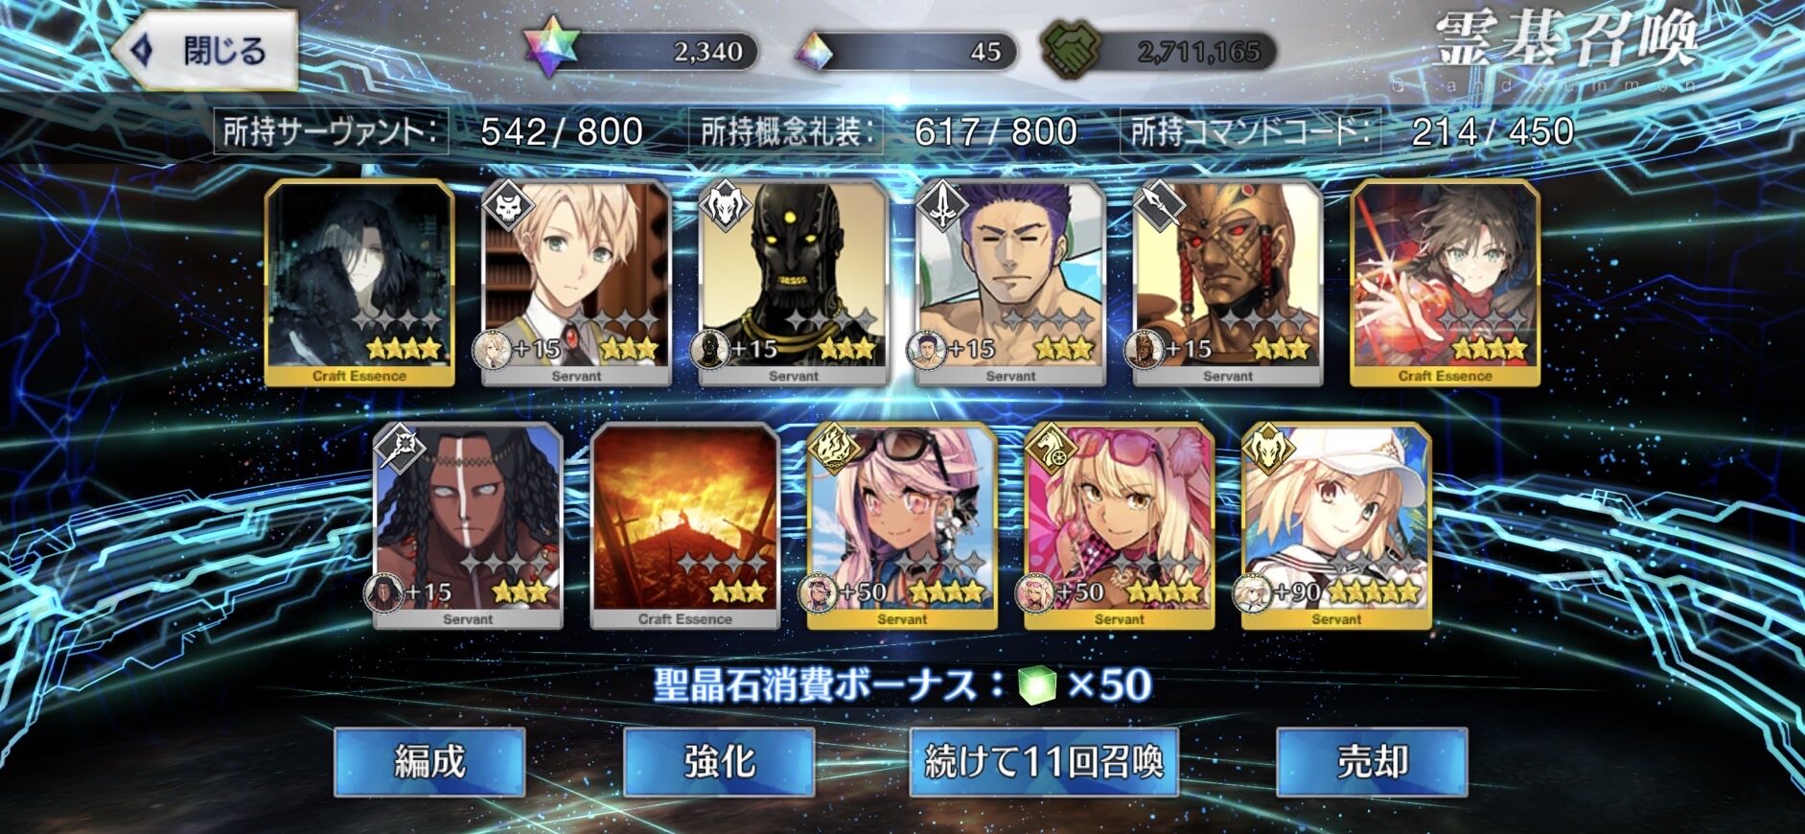The image size is (1805, 834).
Task: Select the black-masked Berserker servant card
Action: pos(794,284)
